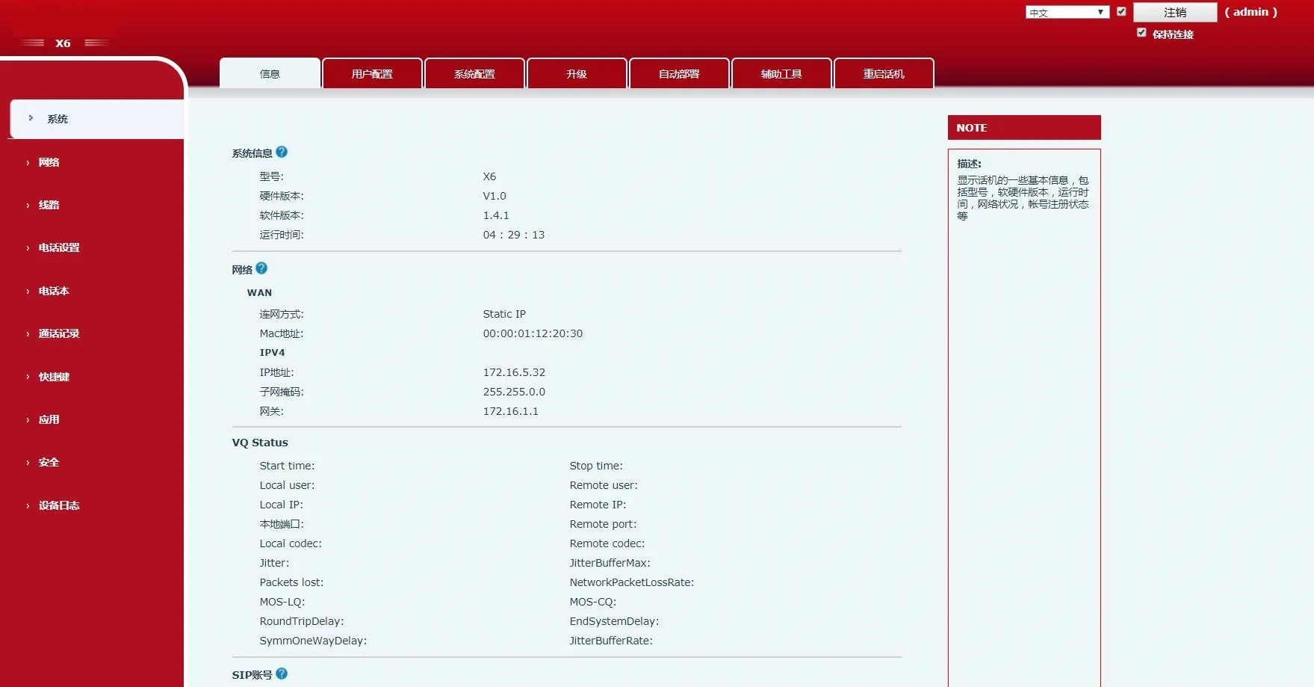Open the 通话记录 sidebar entry
Viewport: 1314px width, 687px height.
(x=58, y=333)
